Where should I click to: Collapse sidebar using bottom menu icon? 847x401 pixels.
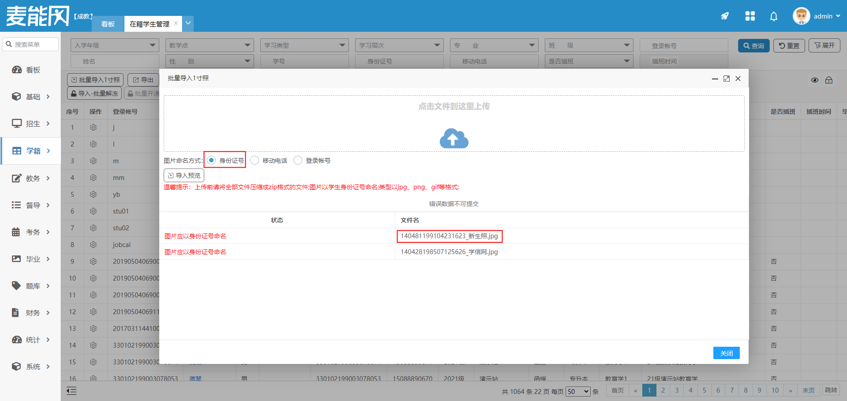coord(71,390)
